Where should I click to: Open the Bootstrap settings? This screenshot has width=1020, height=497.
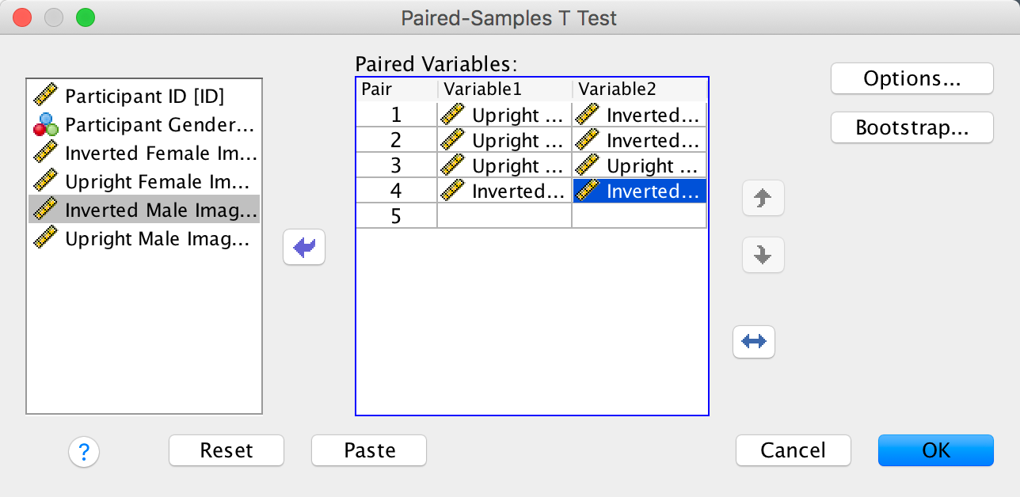pos(912,127)
